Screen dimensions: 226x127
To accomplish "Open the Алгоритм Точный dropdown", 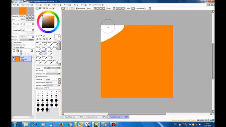I will 53,79.
